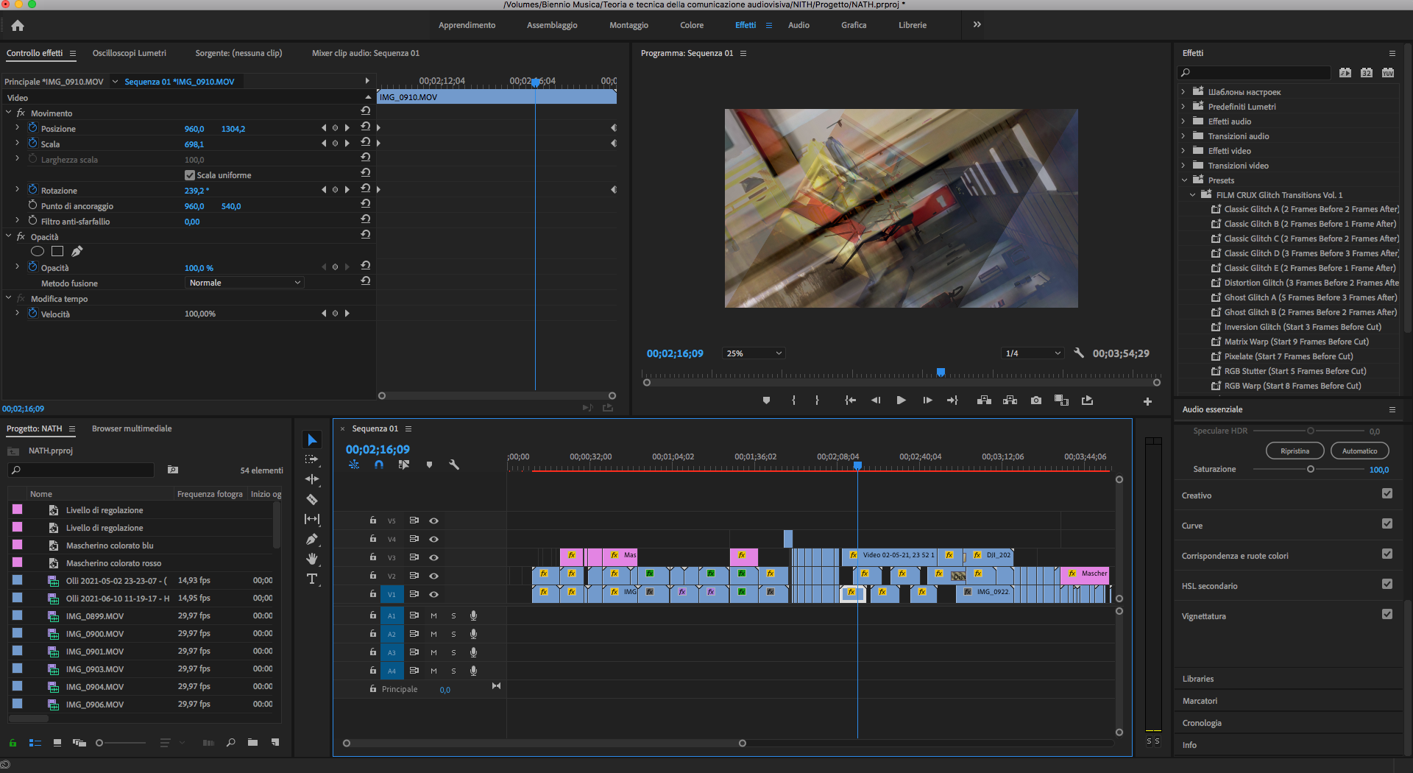Select the Hand tool
The image size is (1413, 773).
312,559
